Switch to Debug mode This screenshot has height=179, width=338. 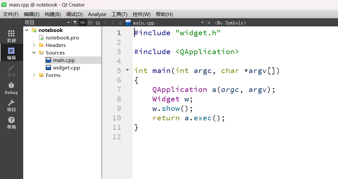tap(11, 88)
